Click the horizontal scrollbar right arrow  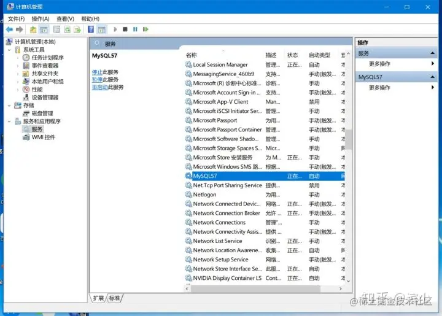(x=341, y=288)
